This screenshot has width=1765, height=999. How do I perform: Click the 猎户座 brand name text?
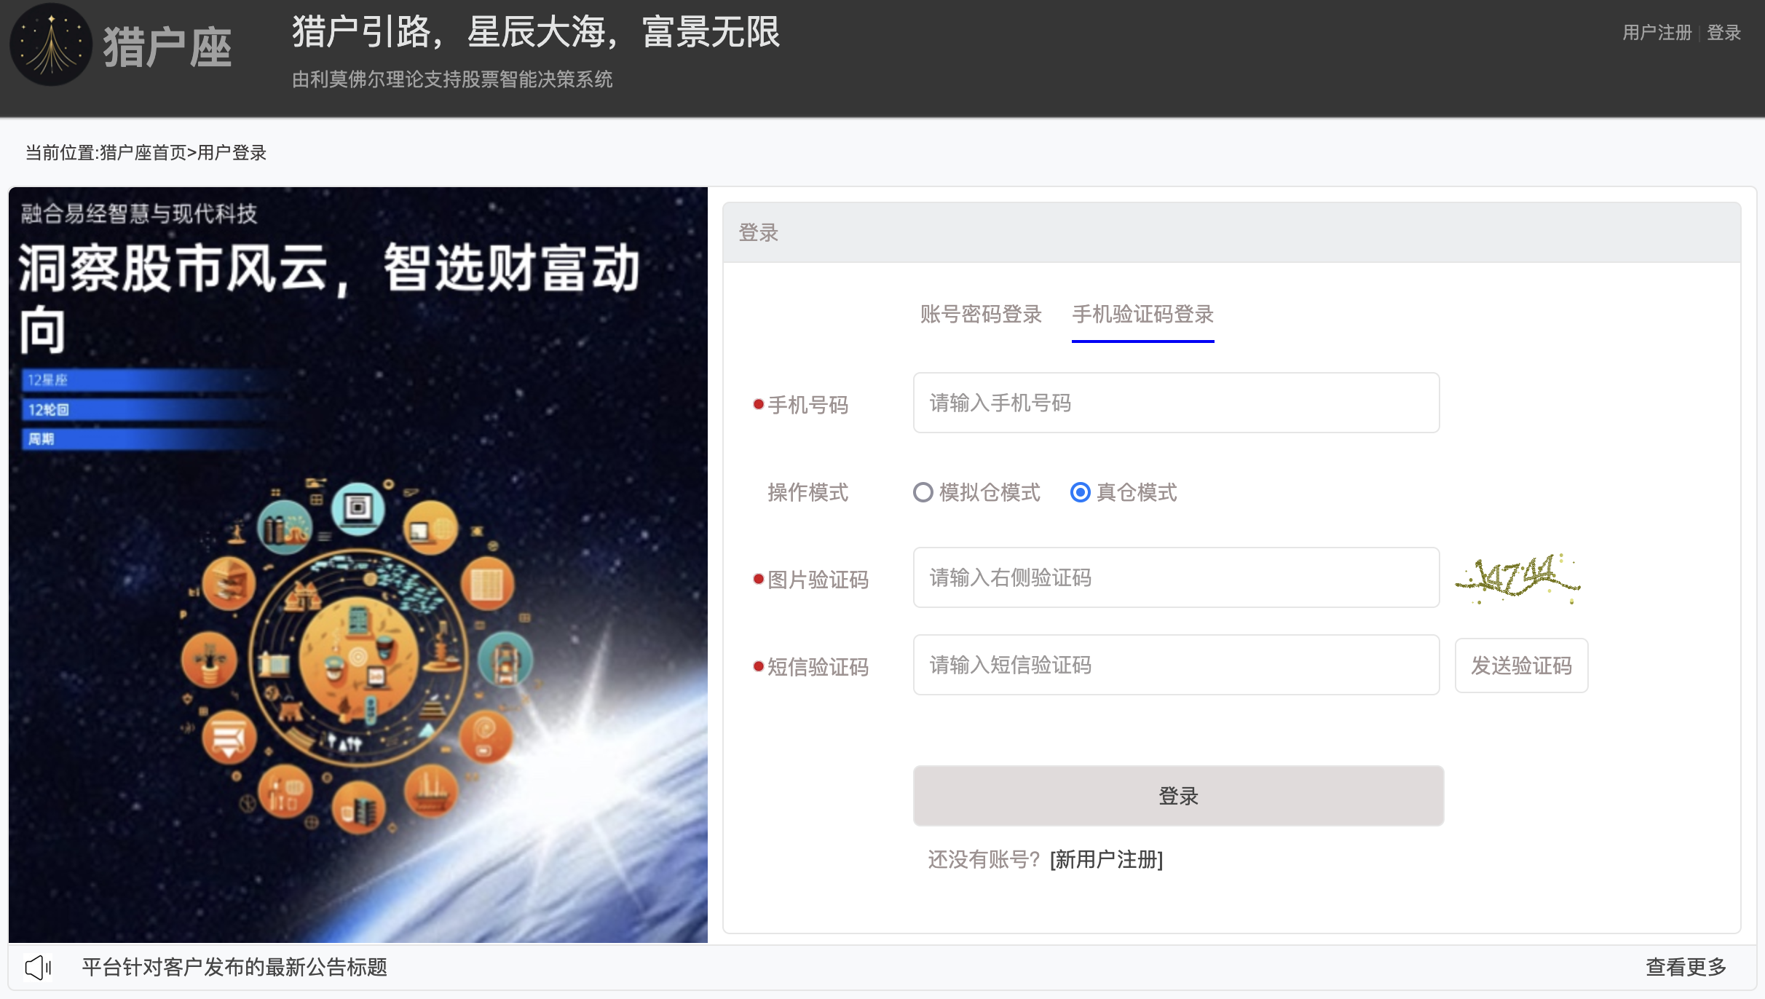pyautogui.click(x=167, y=48)
